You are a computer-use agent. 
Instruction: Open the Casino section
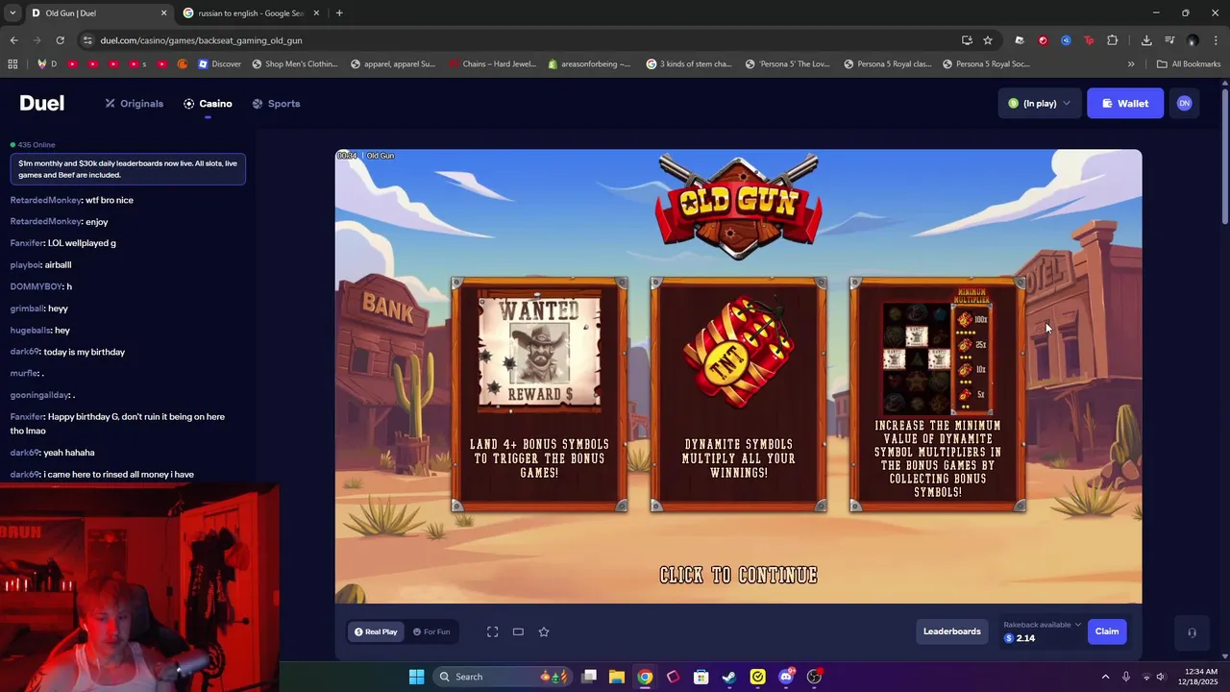[x=208, y=104]
